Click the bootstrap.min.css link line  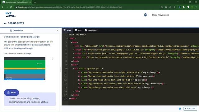[136, 46]
